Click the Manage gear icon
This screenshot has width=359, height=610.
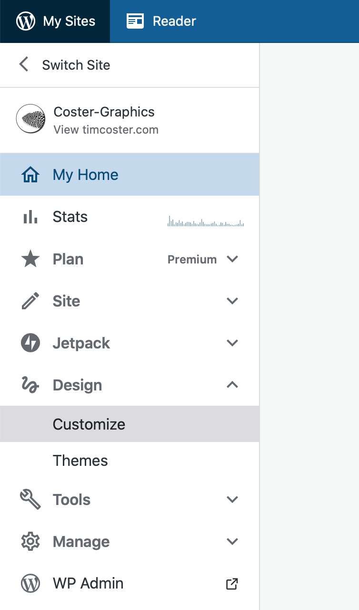30,542
